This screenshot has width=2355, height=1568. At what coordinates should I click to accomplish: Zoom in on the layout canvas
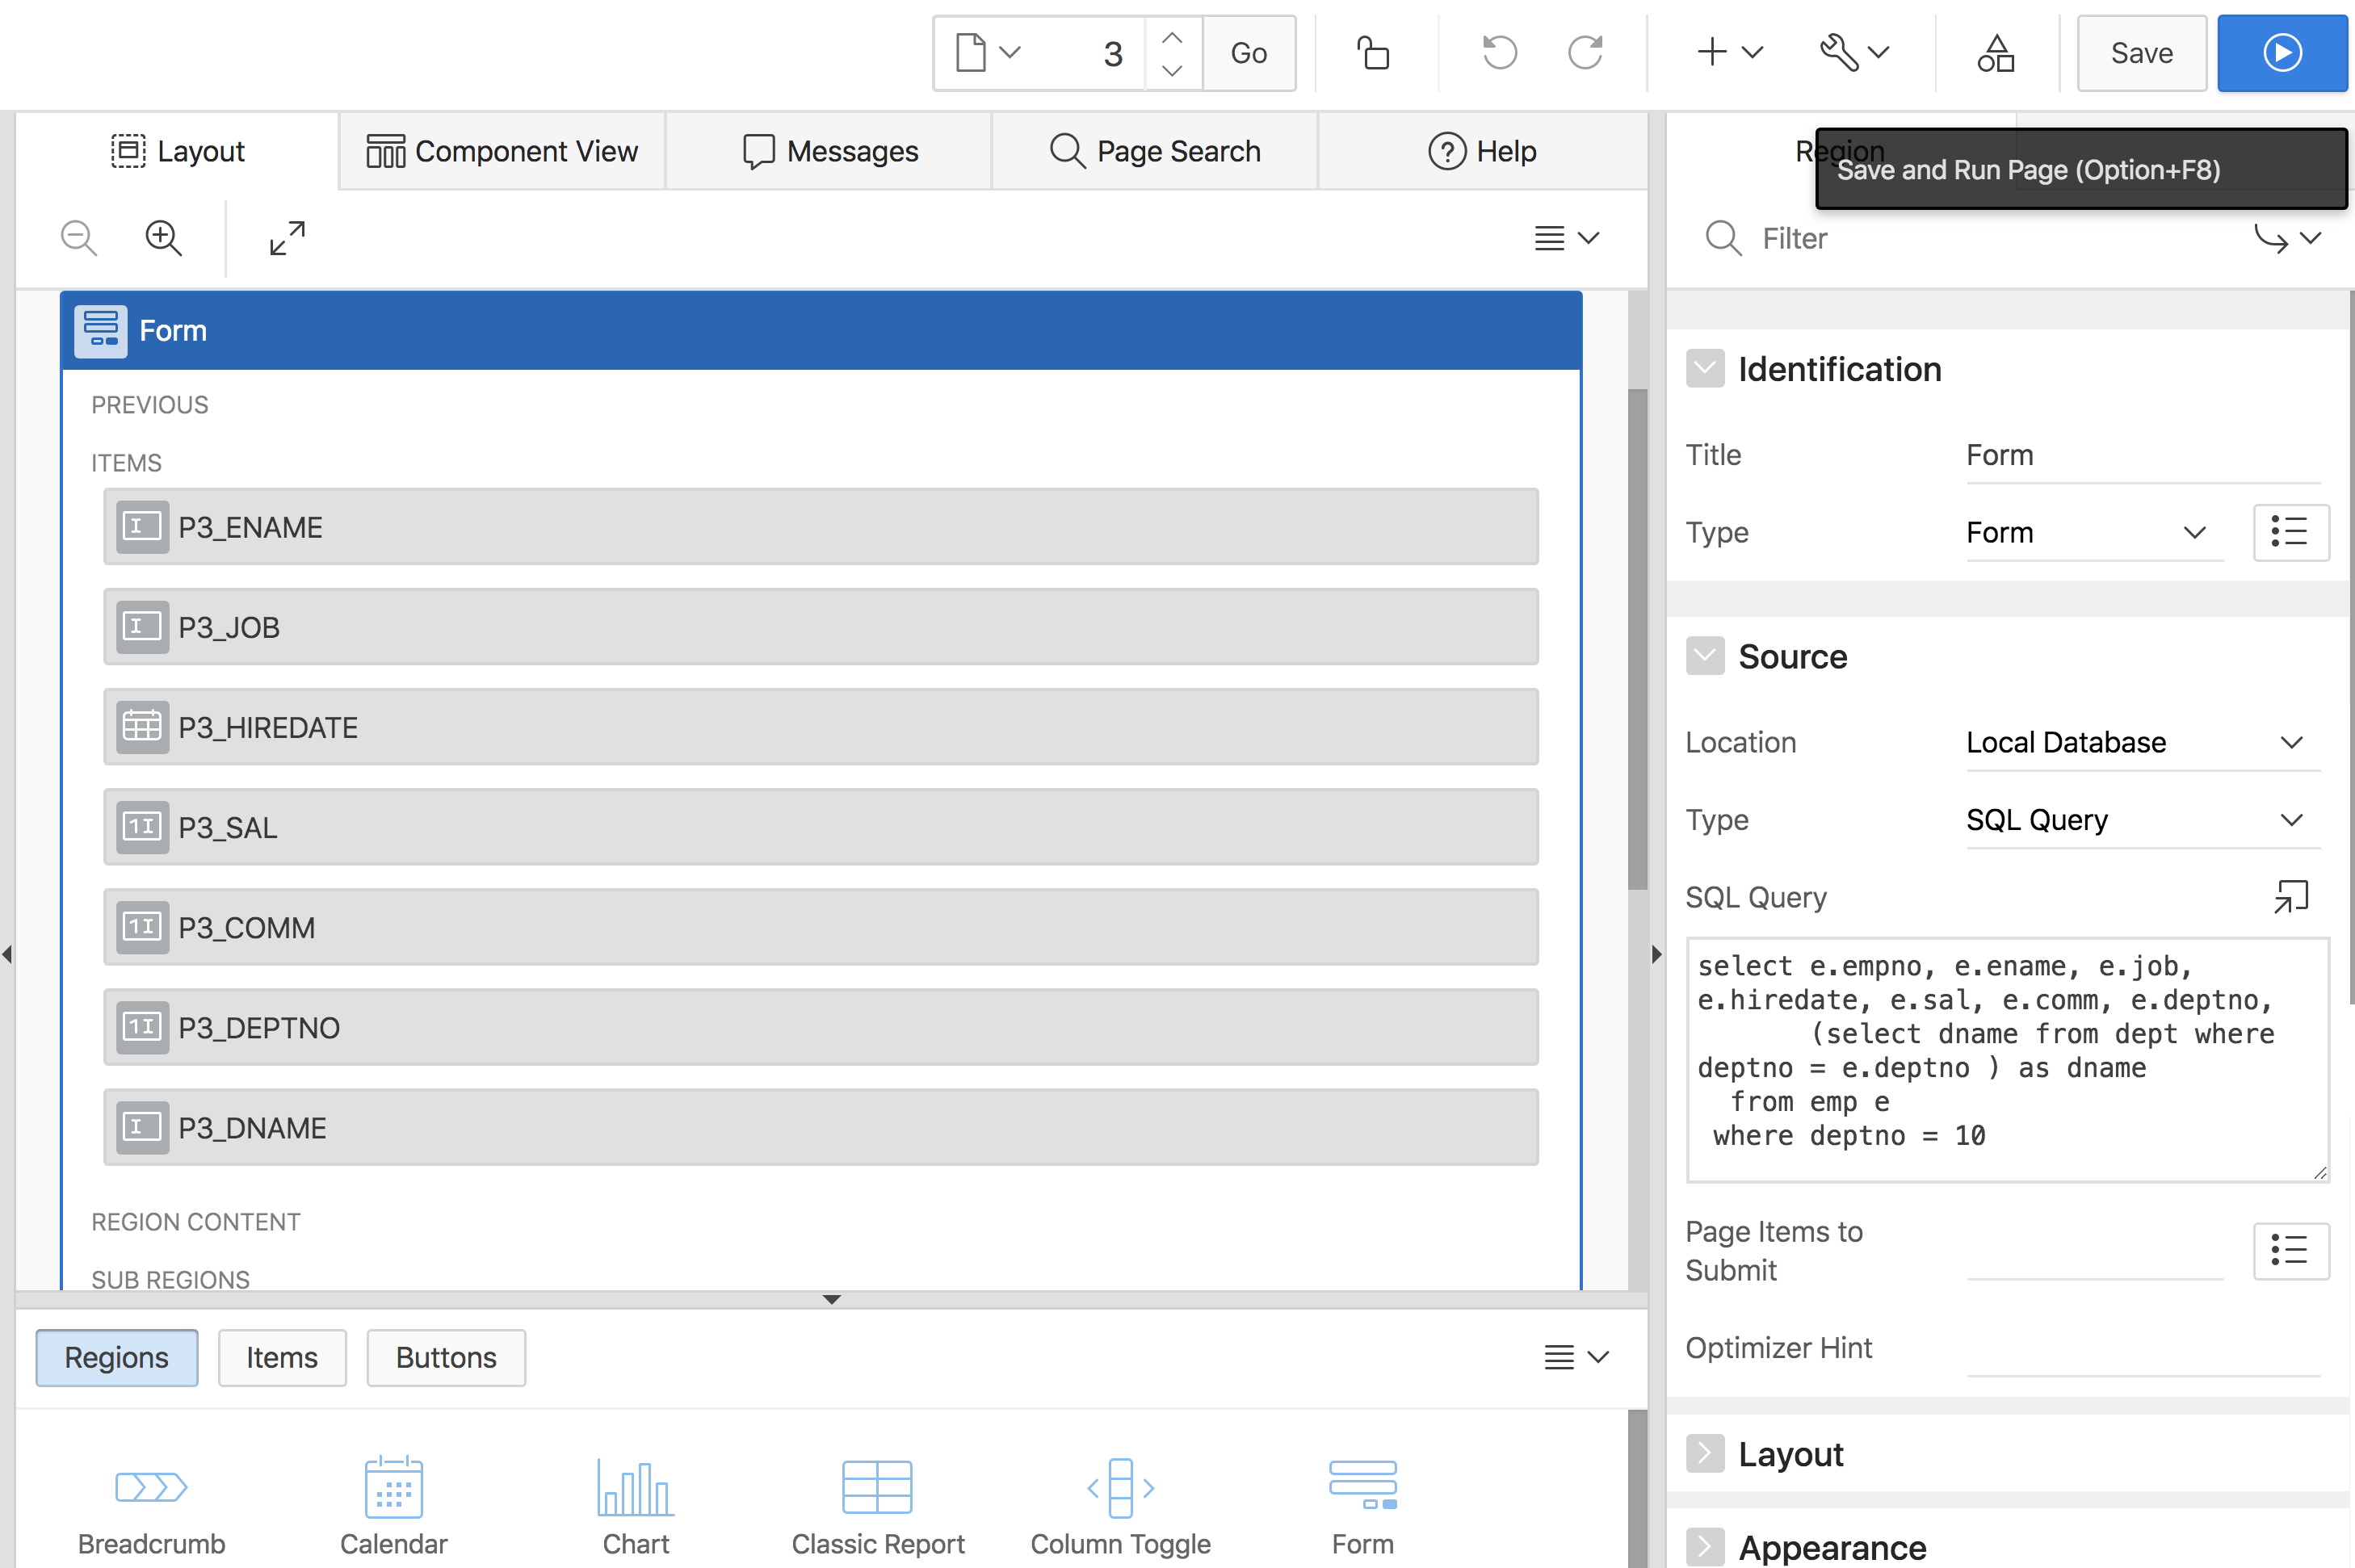click(163, 238)
